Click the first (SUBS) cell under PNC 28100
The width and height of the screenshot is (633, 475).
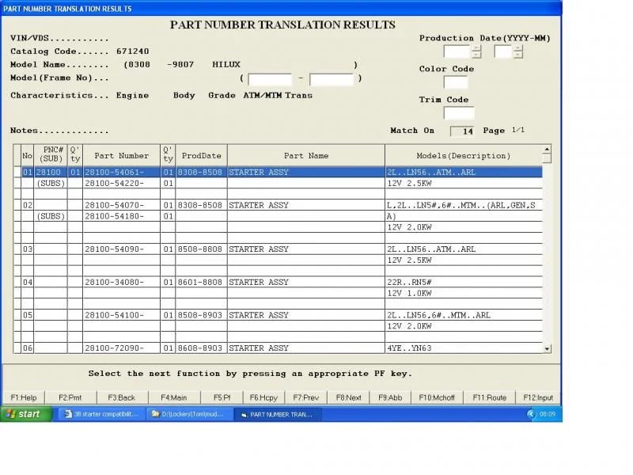point(51,184)
